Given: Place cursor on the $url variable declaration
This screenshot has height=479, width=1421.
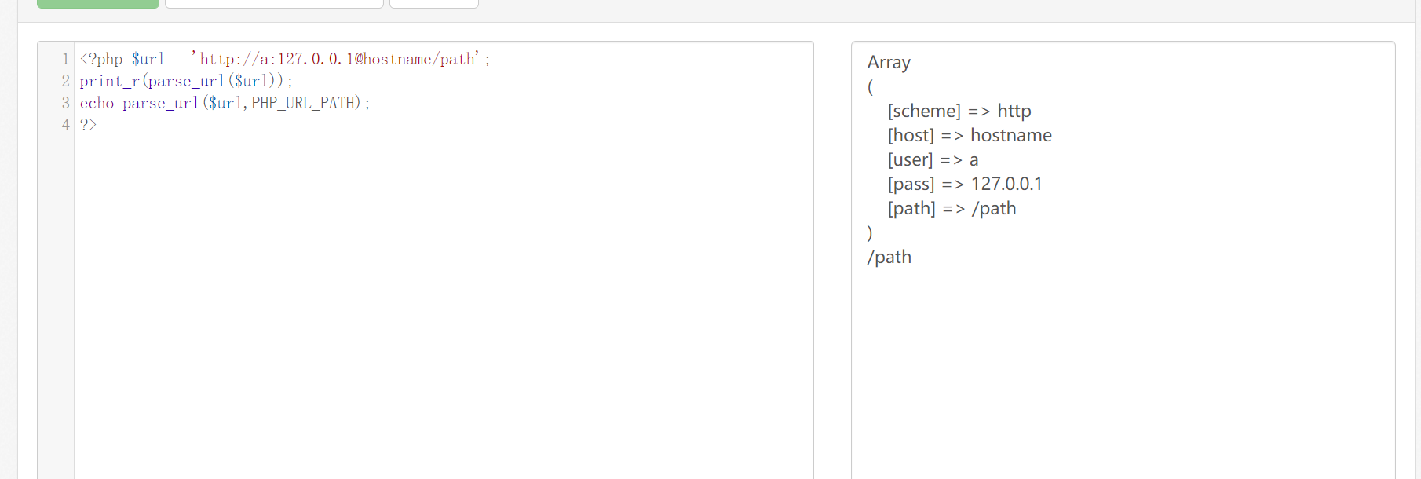Looking at the screenshot, I should [x=148, y=60].
